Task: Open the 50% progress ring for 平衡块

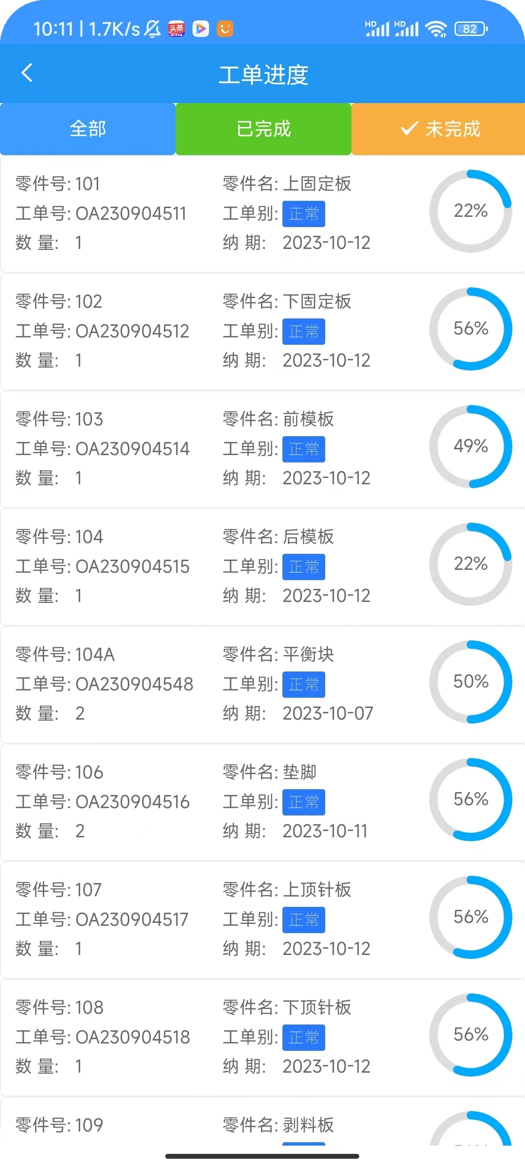Action: tap(471, 682)
